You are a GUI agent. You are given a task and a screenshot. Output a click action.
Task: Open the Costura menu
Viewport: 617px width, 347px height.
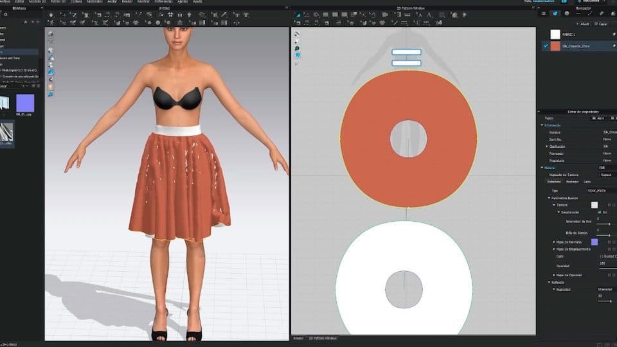point(76,1)
